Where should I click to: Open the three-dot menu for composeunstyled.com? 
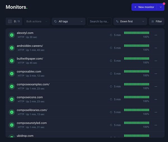[x=156, y=125]
